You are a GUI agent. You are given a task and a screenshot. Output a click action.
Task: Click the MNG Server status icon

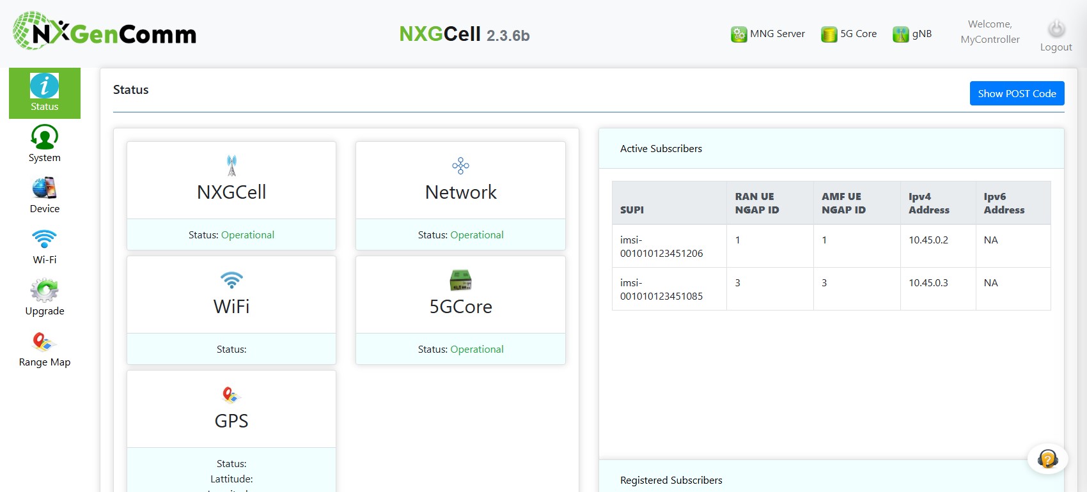(x=739, y=34)
